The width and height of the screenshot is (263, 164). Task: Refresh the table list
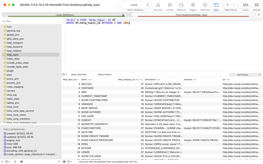pos(15,162)
